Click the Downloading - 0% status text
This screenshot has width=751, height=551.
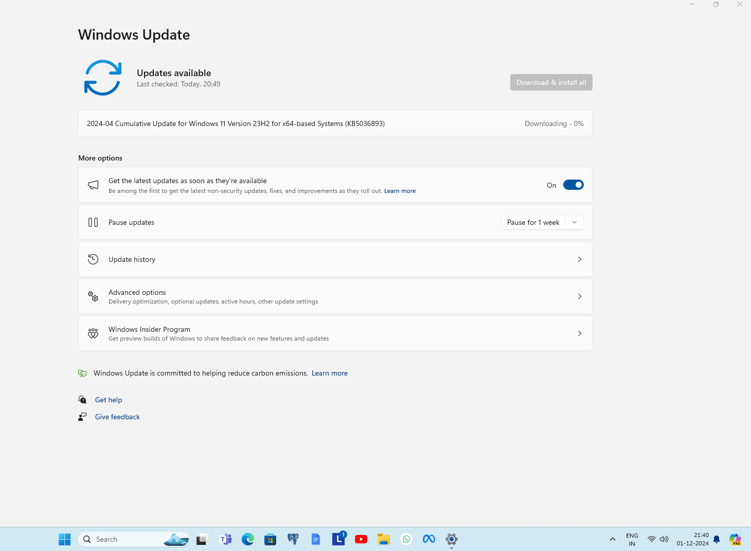coord(554,123)
